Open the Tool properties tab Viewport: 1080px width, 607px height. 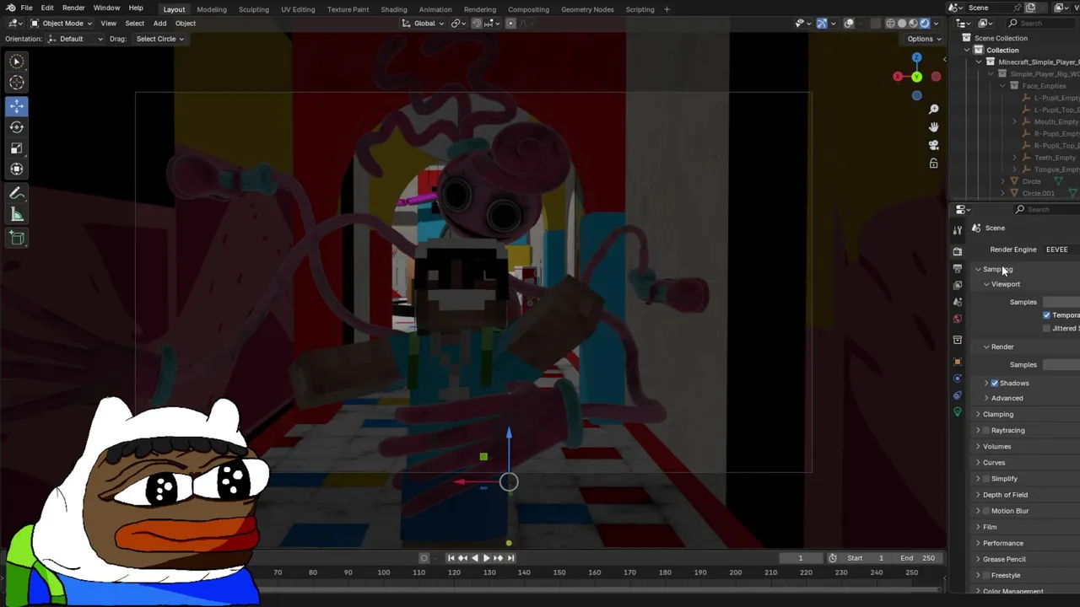957,230
